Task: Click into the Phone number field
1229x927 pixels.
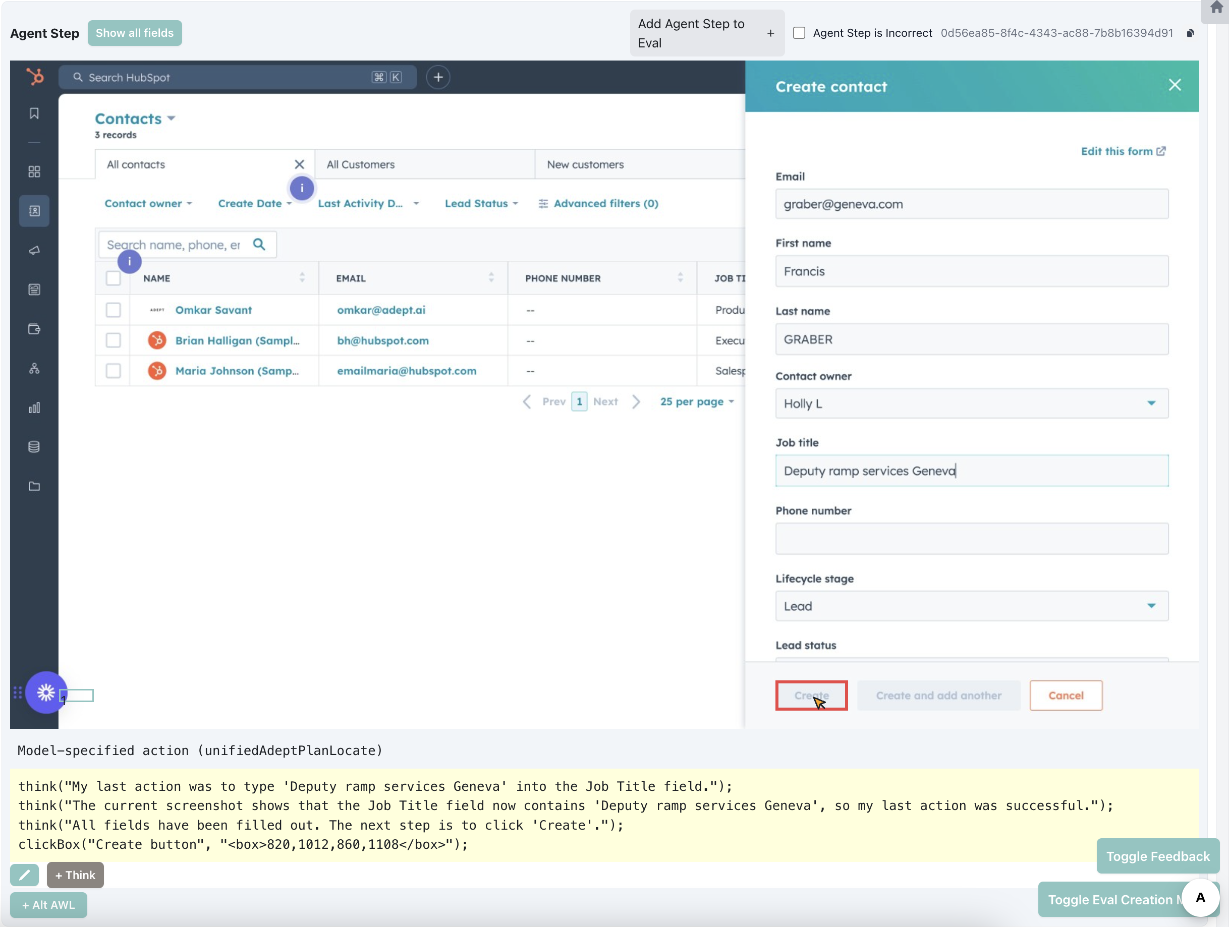Action: (x=971, y=539)
